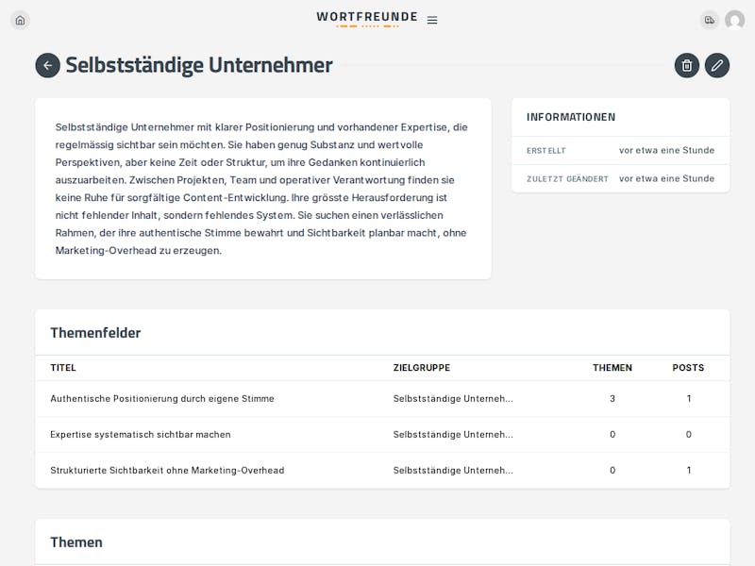Click Zielgruppe cell in Authentische Positionierung row
Viewport: 755px width, 566px height.
pos(453,398)
